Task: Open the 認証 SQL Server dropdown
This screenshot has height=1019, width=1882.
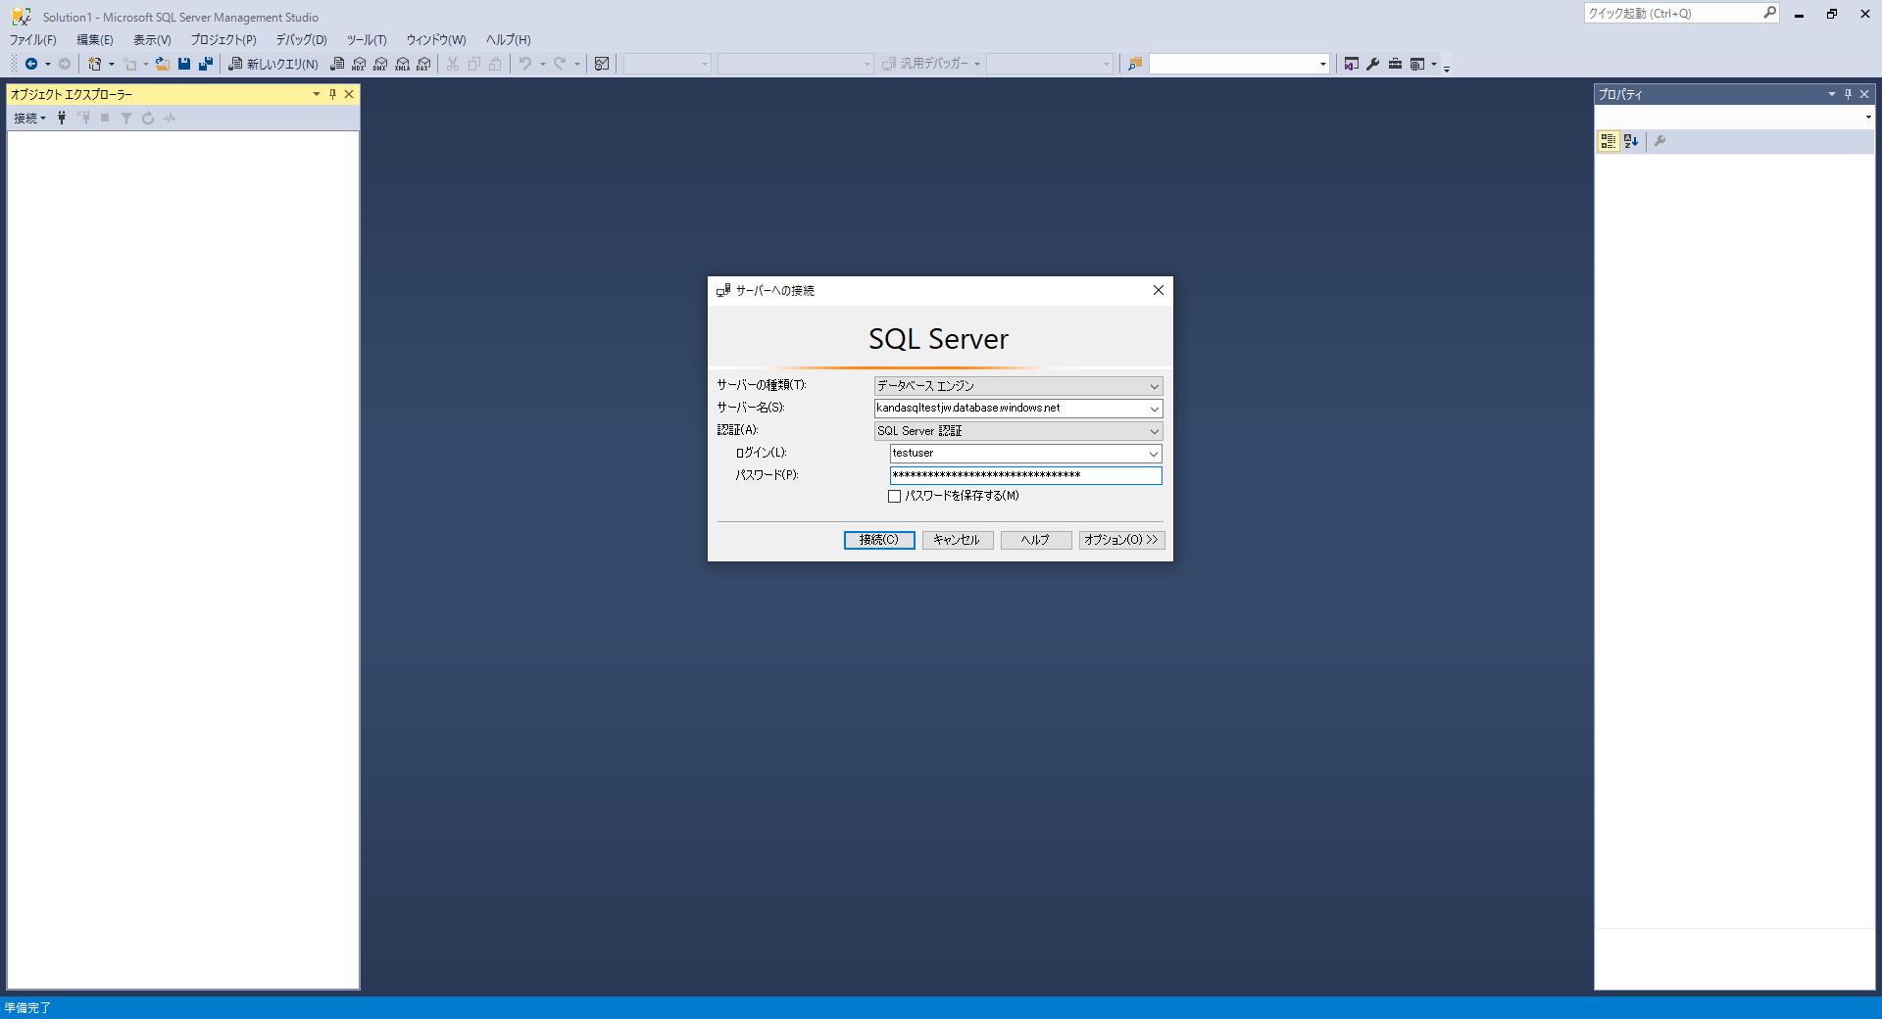Action: coord(1154,431)
